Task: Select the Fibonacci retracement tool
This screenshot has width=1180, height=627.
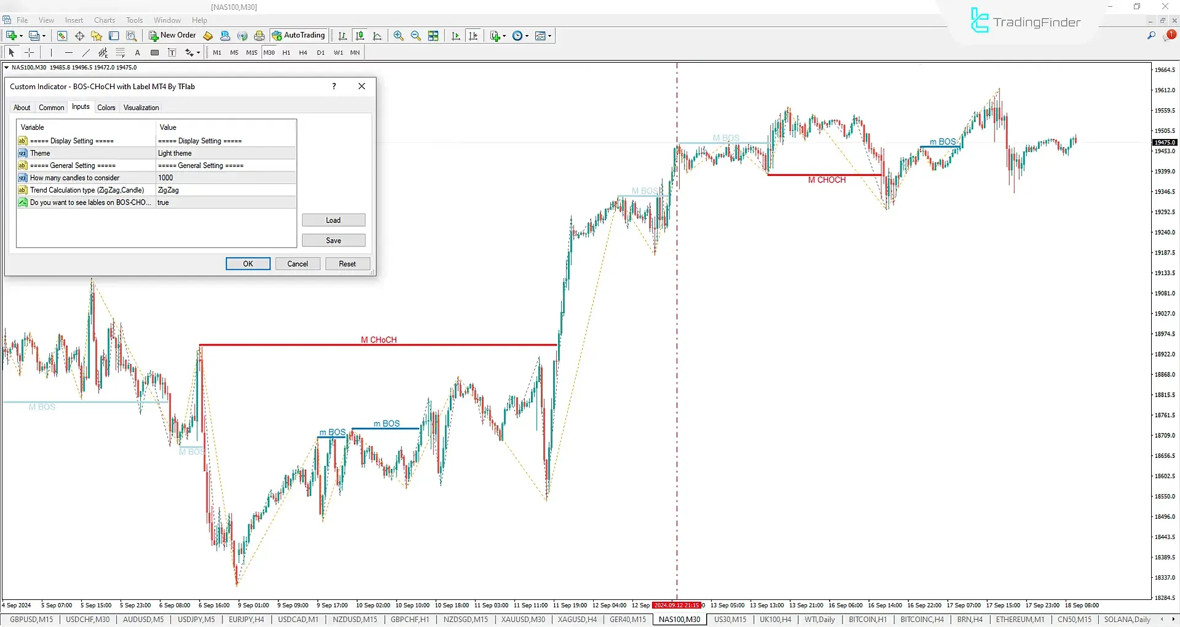Action: (x=120, y=52)
